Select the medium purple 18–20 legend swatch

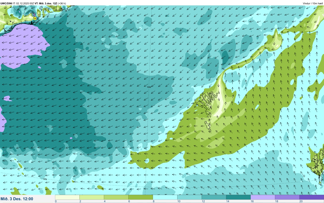(x=287, y=197)
